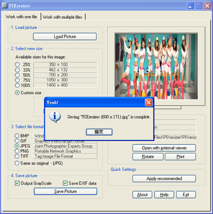Choose the 75% size option
This screenshot has height=214, width=213.
[x=17, y=80]
